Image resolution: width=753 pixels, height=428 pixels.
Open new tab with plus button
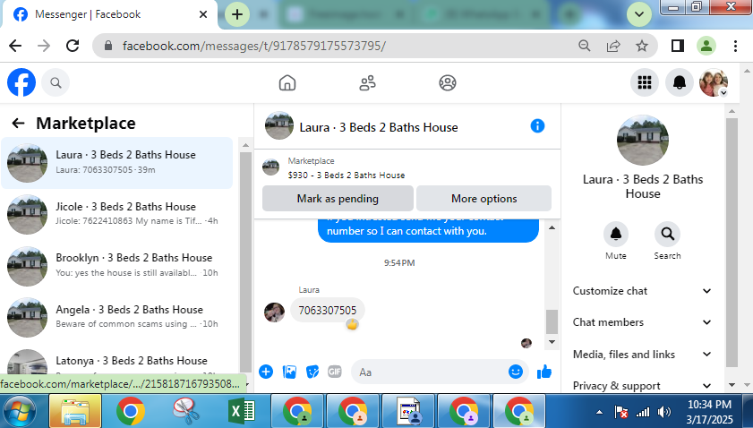click(236, 14)
